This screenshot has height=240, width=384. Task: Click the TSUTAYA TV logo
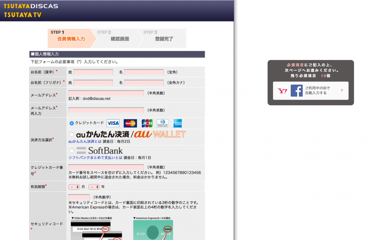pos(23,15)
